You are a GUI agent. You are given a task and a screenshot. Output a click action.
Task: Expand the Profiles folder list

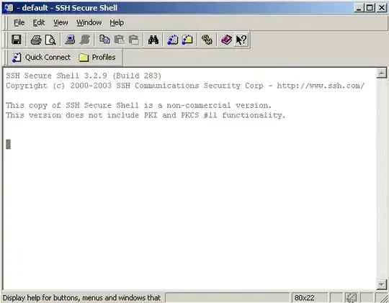(x=97, y=58)
